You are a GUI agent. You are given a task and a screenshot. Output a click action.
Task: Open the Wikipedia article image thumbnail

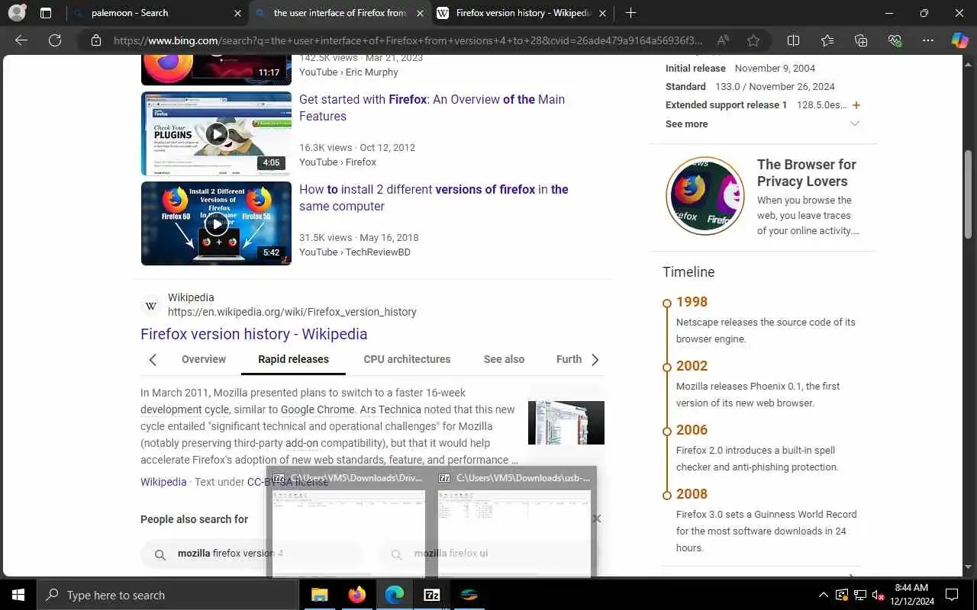coord(566,422)
